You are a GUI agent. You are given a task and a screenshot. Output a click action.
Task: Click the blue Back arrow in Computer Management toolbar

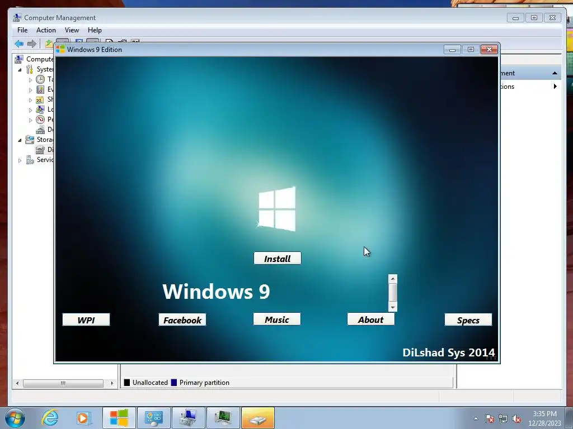point(19,44)
